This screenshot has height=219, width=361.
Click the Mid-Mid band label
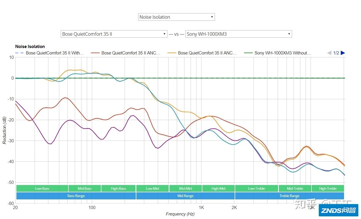(x=186, y=189)
